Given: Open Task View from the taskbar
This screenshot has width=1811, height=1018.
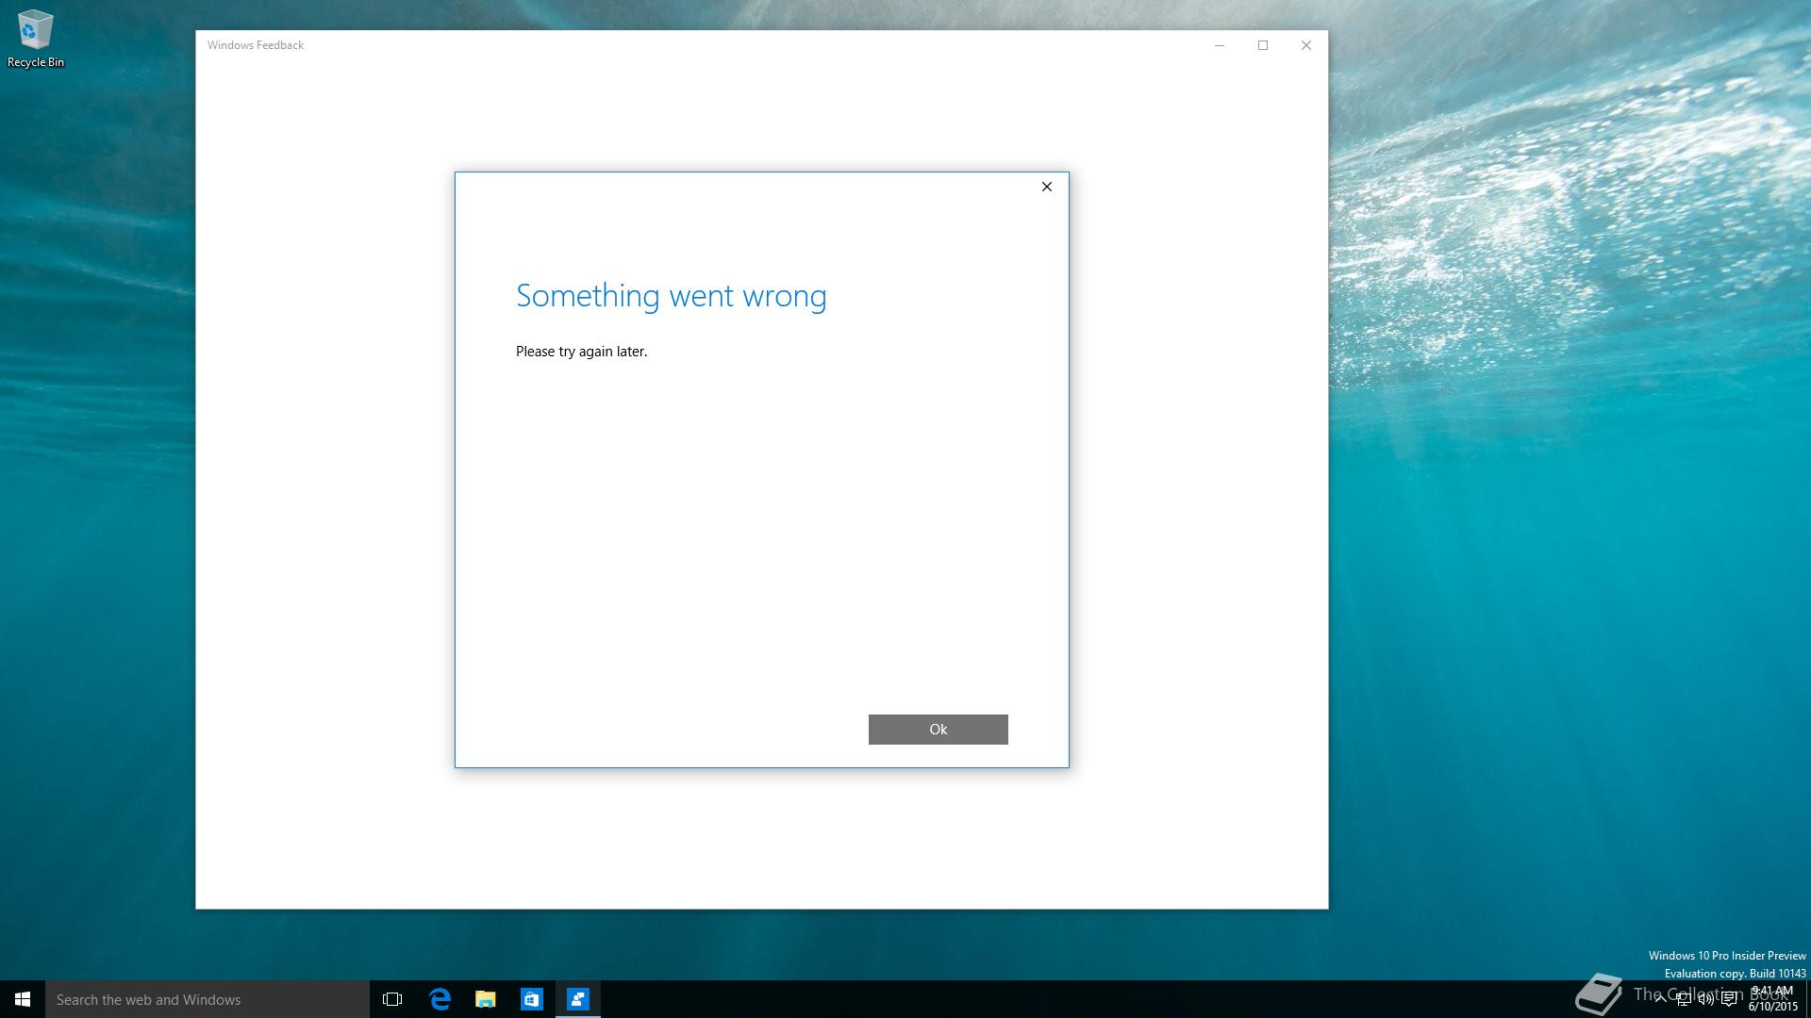Looking at the screenshot, I should pos(392,999).
